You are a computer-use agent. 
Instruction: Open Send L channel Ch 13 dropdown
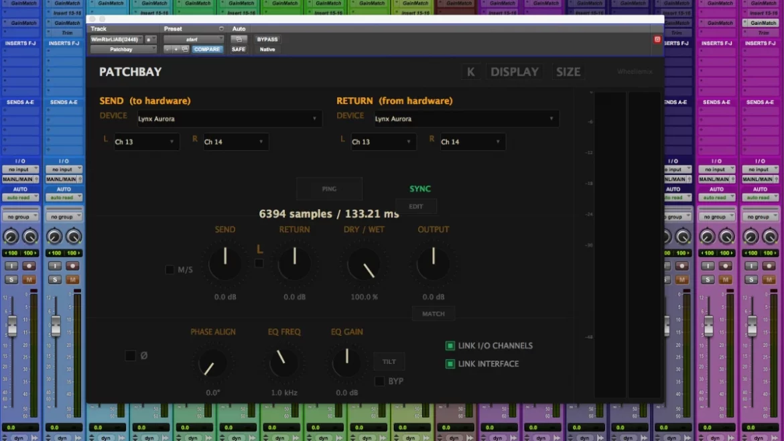[x=146, y=142]
